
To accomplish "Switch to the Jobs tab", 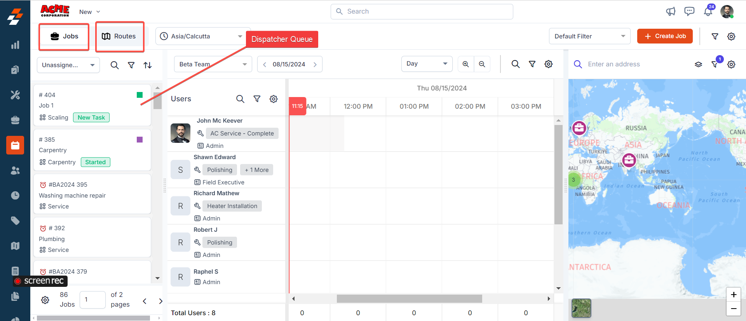I will 64,36.
